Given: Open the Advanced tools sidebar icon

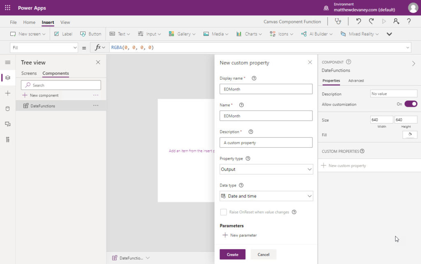Looking at the screenshot, I should [x=8, y=140].
